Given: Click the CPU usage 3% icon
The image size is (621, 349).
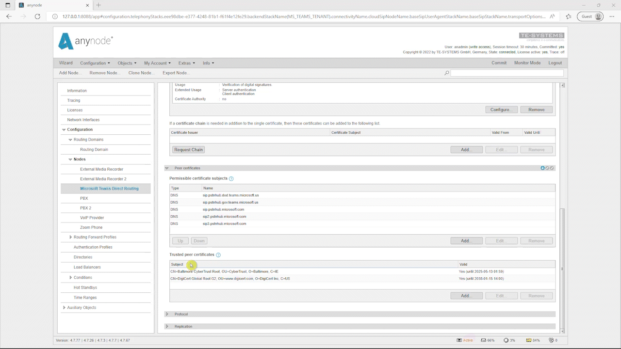Looking at the screenshot, I should pyautogui.click(x=506, y=340).
